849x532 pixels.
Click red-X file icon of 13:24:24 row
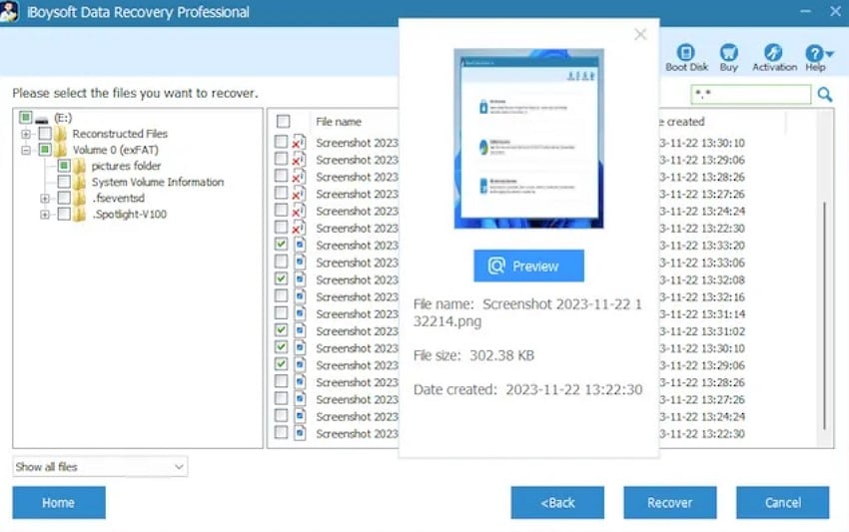[299, 211]
